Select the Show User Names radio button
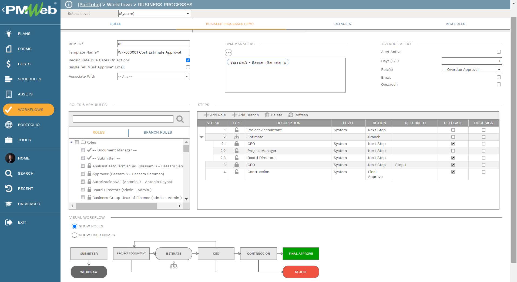The width and height of the screenshot is (517, 282). point(75,235)
